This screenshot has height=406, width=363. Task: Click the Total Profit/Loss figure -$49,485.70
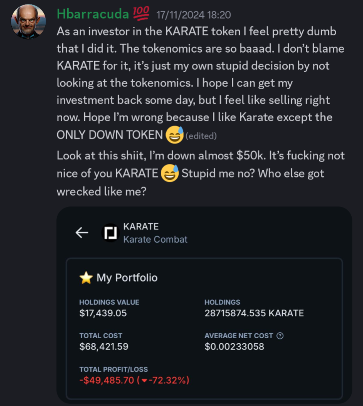click(x=108, y=380)
